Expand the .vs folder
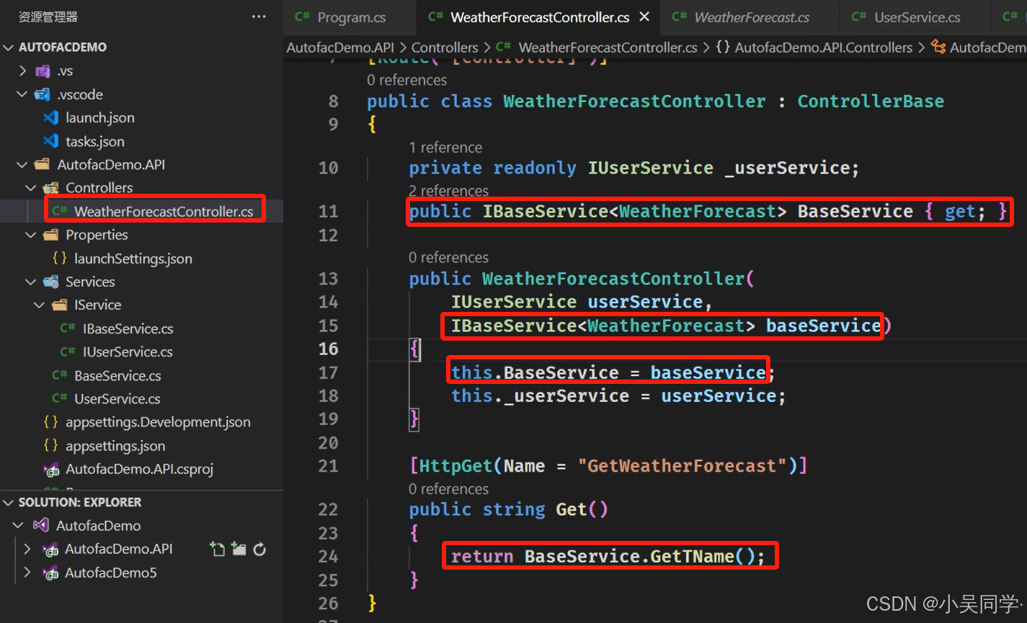This screenshot has width=1027, height=623. pyautogui.click(x=23, y=71)
